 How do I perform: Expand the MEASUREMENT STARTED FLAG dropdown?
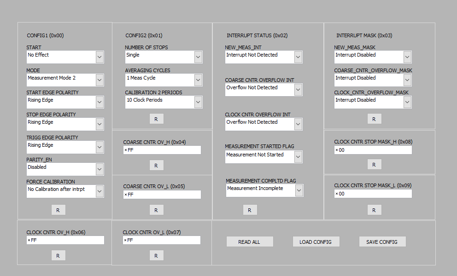pyautogui.click(x=298, y=157)
